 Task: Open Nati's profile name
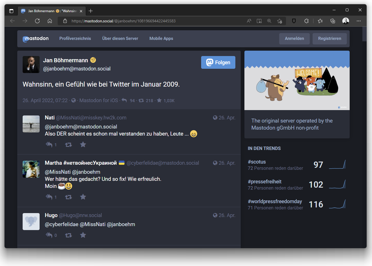(50, 118)
